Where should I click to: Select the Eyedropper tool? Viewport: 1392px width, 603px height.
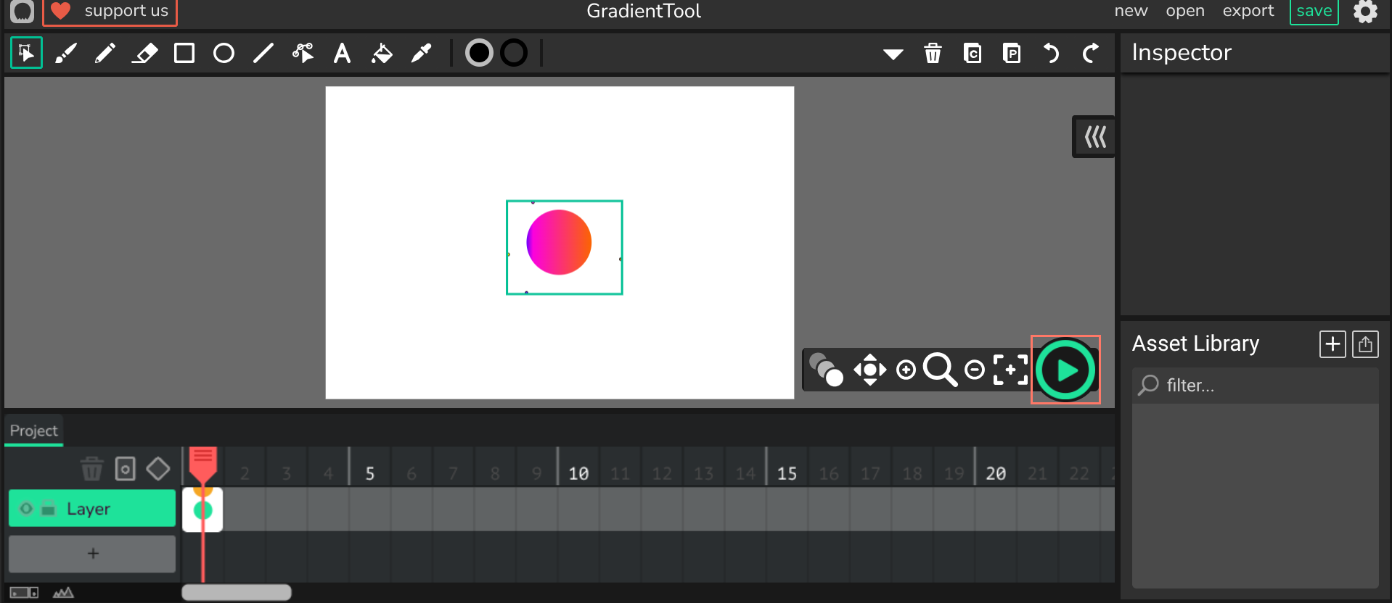pos(421,53)
